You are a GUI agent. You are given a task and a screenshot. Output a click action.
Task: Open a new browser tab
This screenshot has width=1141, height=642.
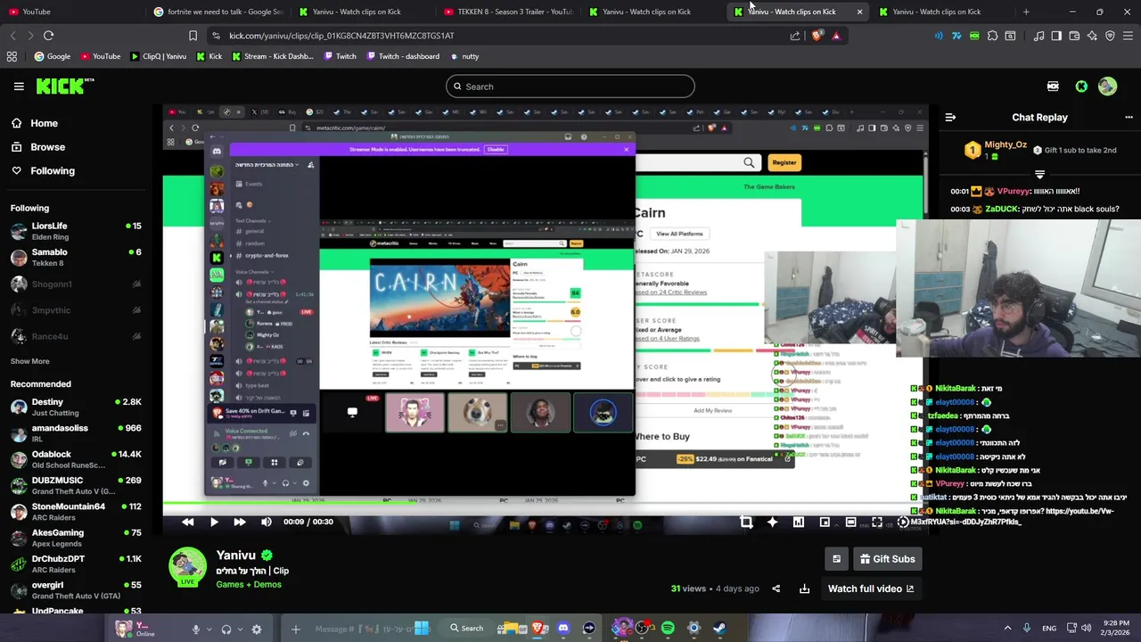coord(1026,12)
